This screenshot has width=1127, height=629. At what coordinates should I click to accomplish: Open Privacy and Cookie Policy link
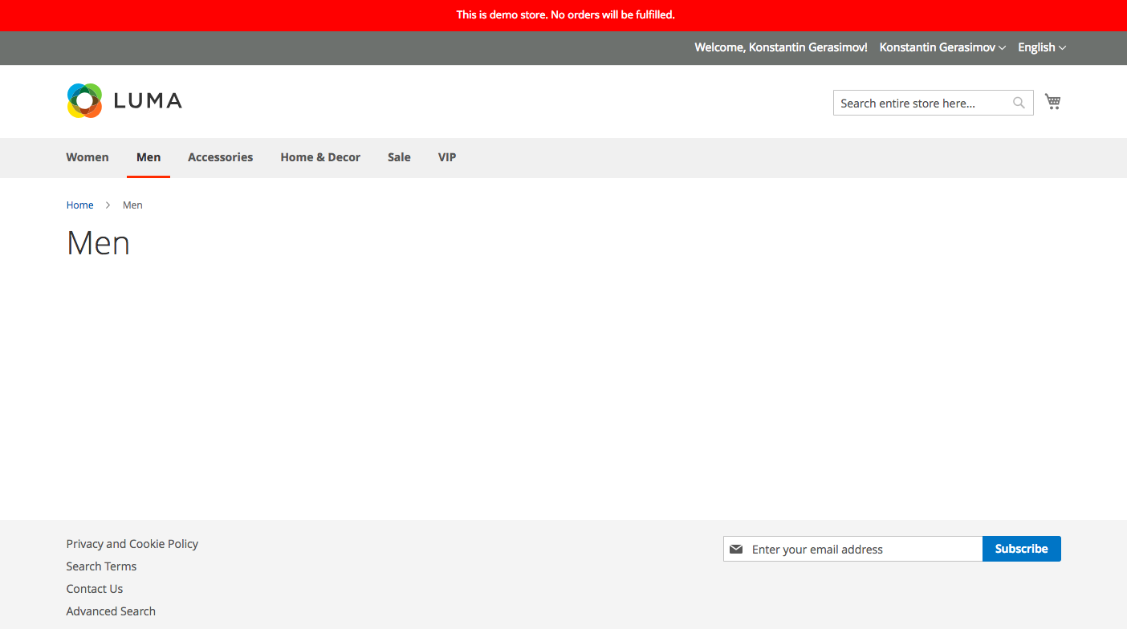(x=132, y=544)
